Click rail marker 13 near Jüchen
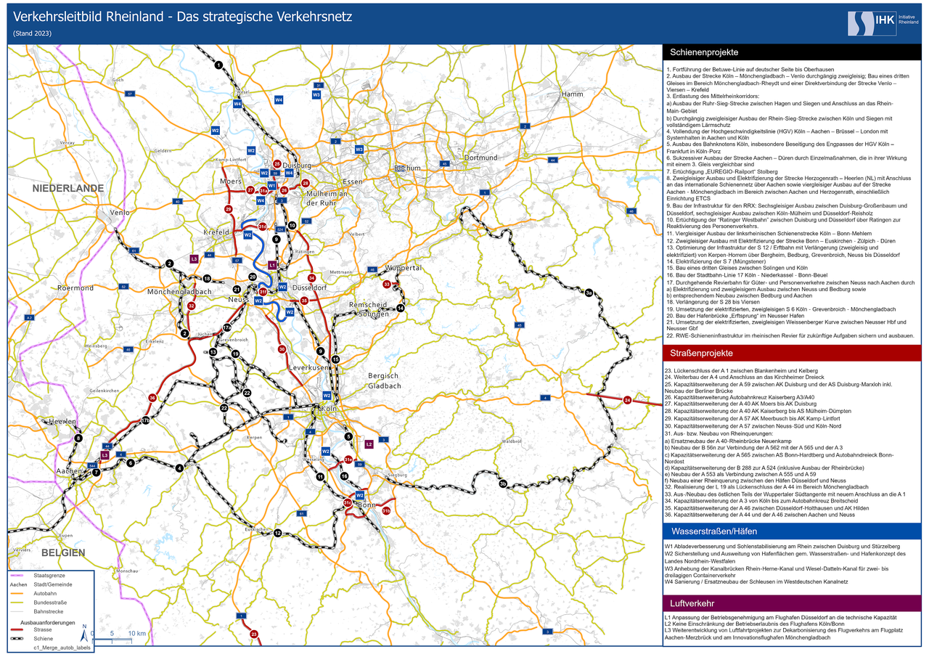Viewport: 929px width, 657px height. 213,351
